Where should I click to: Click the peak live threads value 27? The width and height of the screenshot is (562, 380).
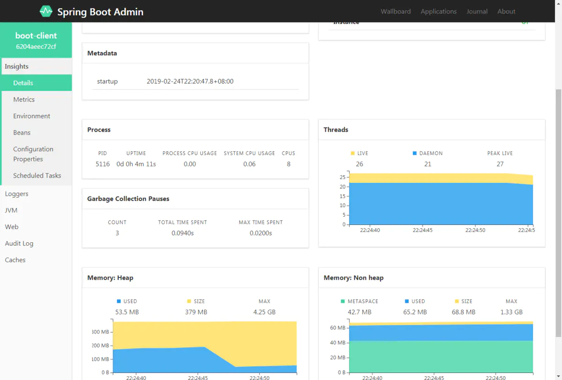click(x=500, y=164)
